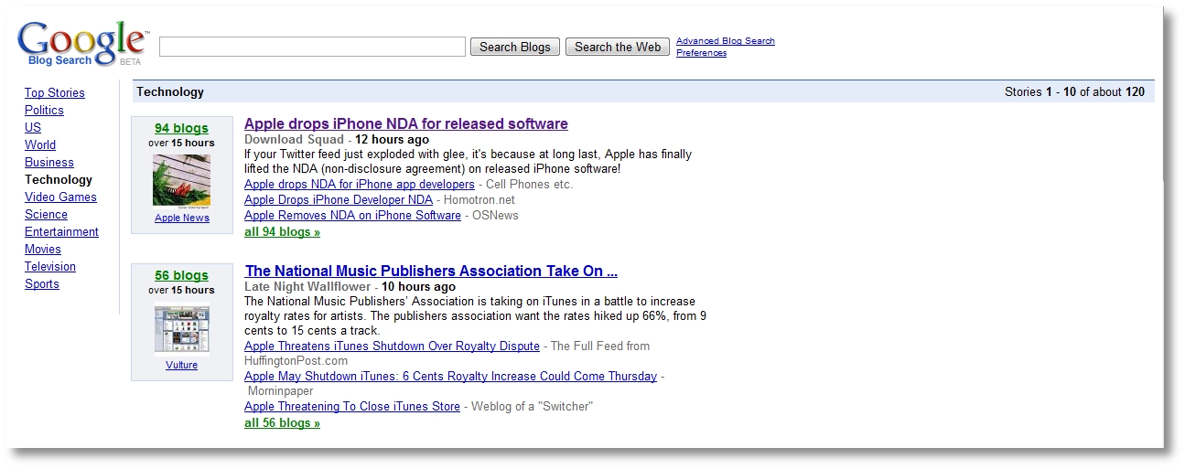The image size is (1185, 469).
Task: Open 'The National Music Publishers Association Take On ...'
Action: pos(431,271)
